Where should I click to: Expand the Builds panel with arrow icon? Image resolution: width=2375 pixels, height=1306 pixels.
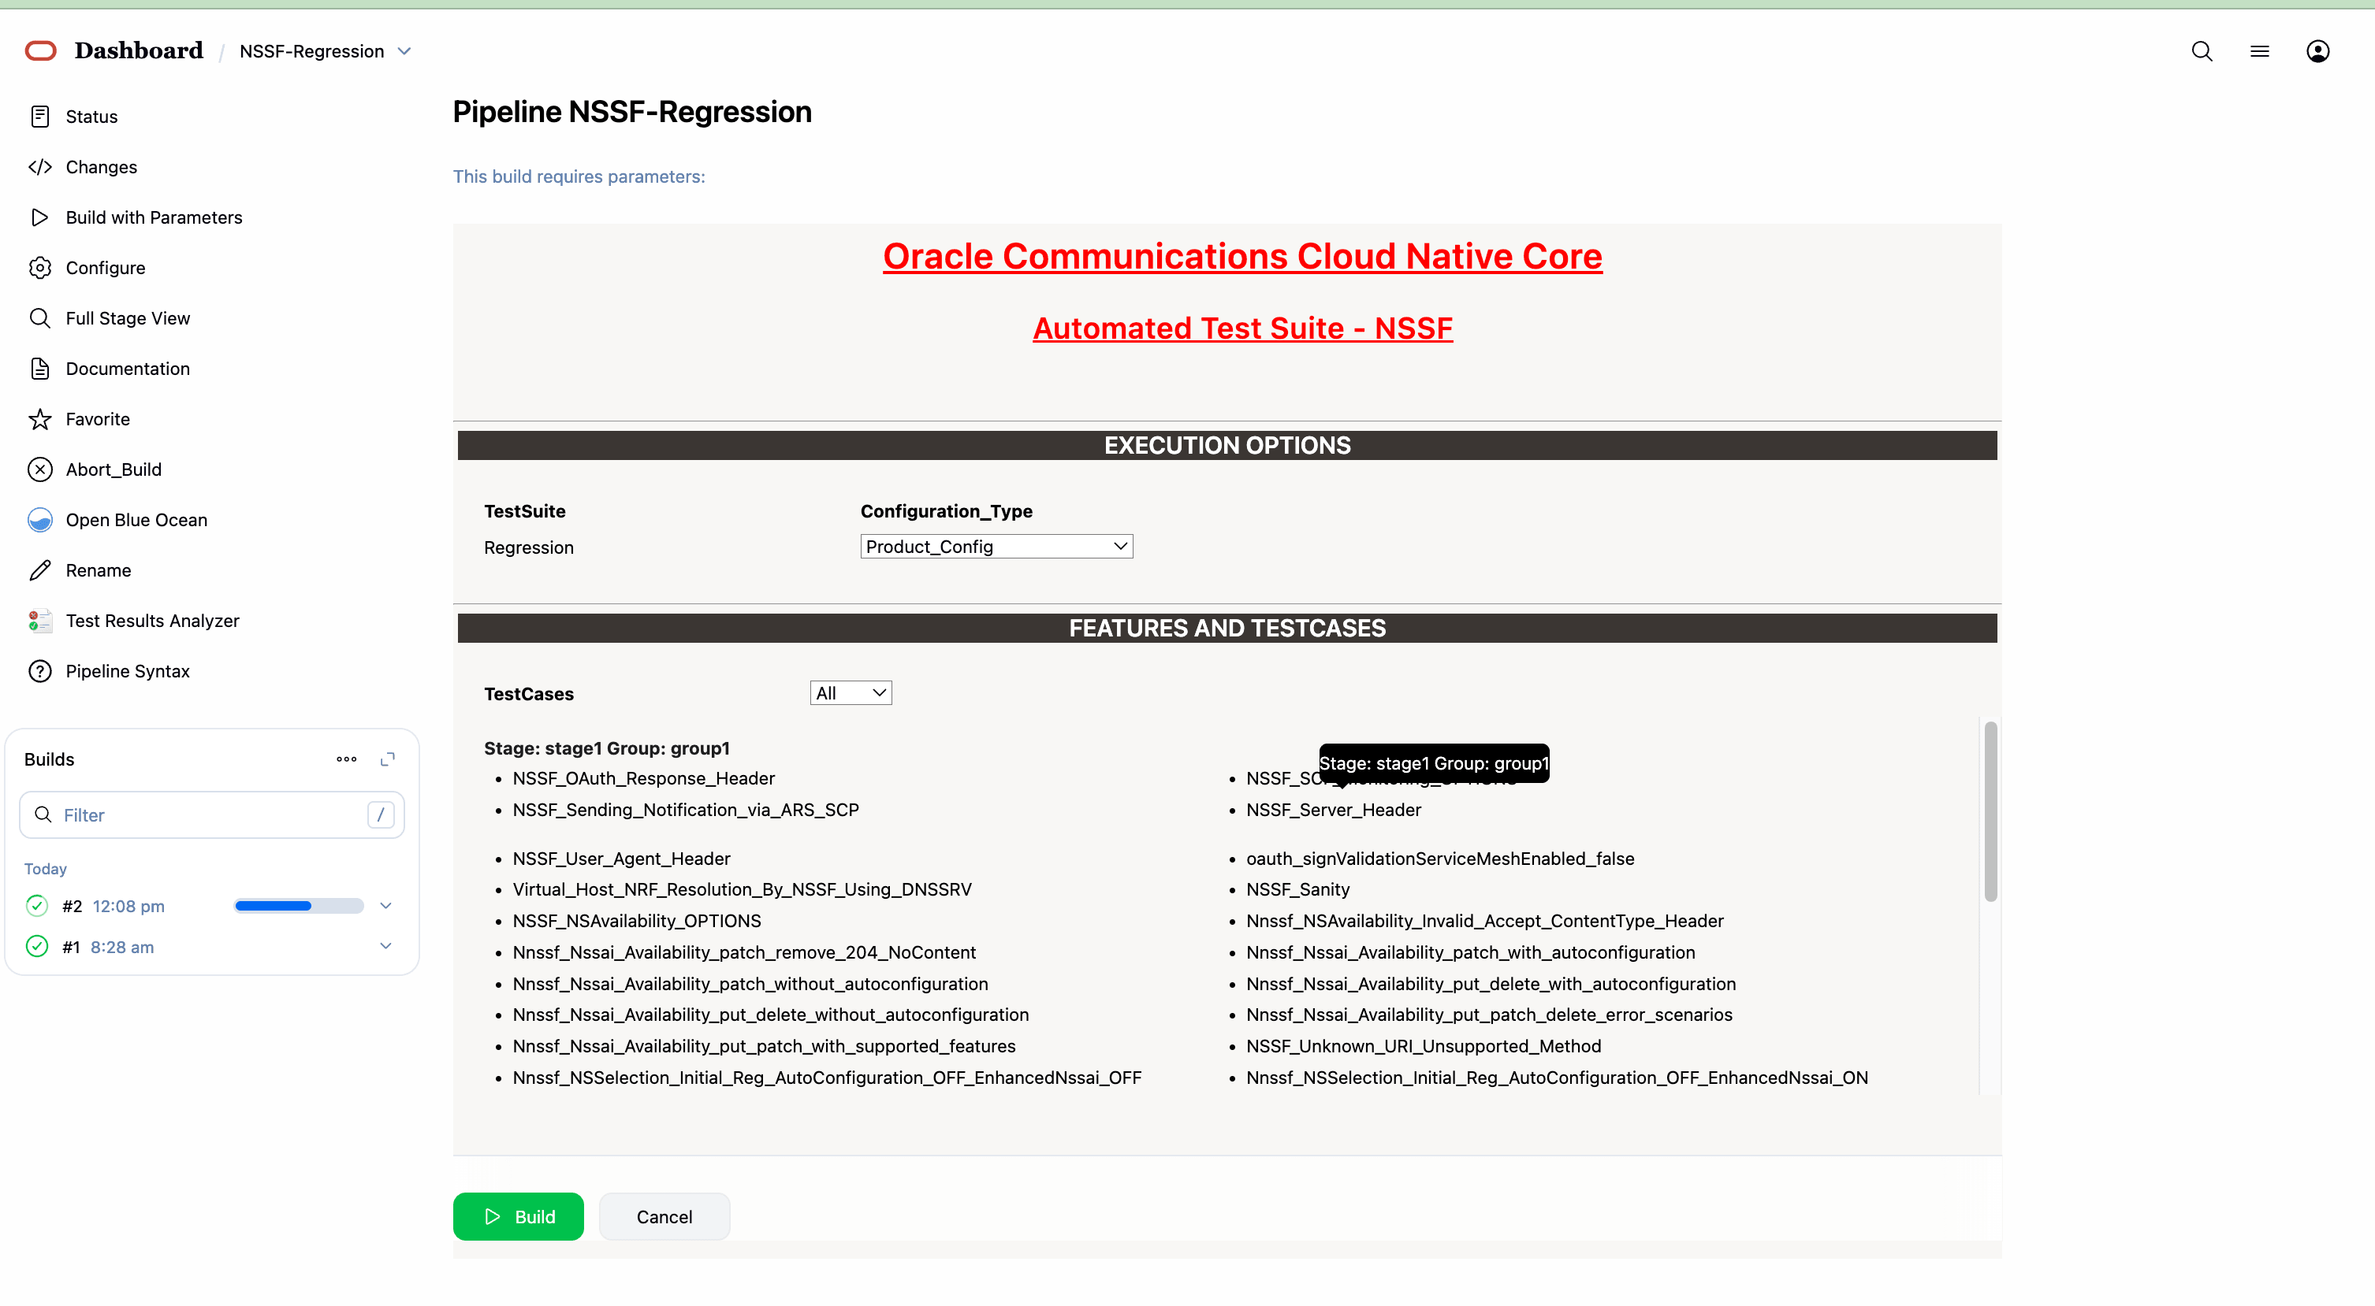(x=387, y=759)
